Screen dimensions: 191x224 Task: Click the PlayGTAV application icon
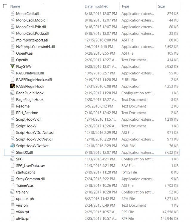pos(13,66)
